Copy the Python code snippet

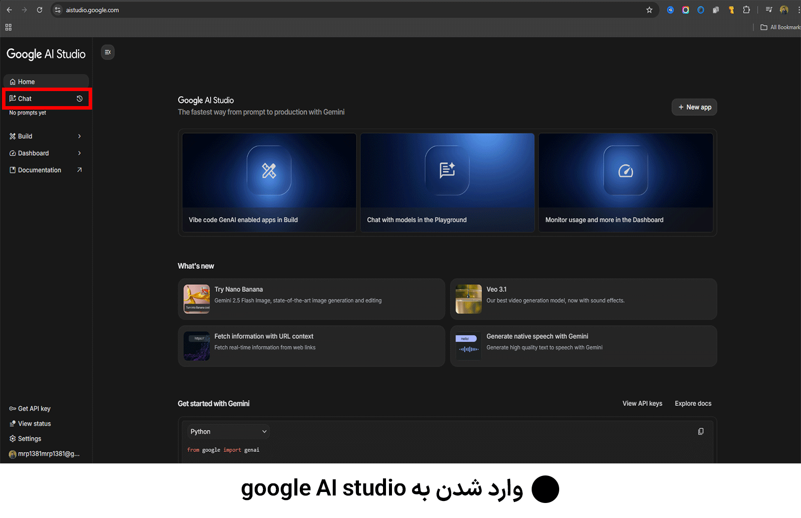pyautogui.click(x=700, y=431)
